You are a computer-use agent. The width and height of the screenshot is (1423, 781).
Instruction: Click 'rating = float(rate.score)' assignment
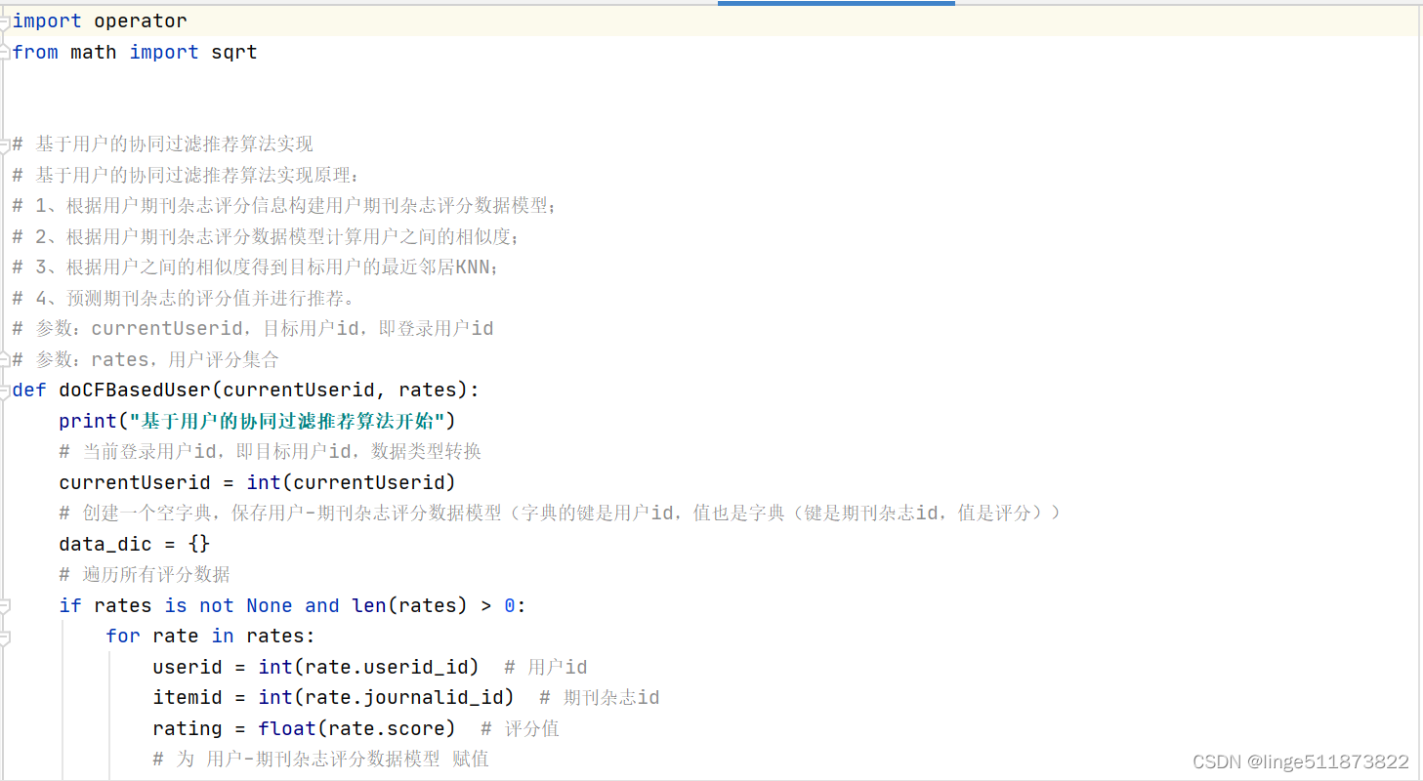click(305, 729)
